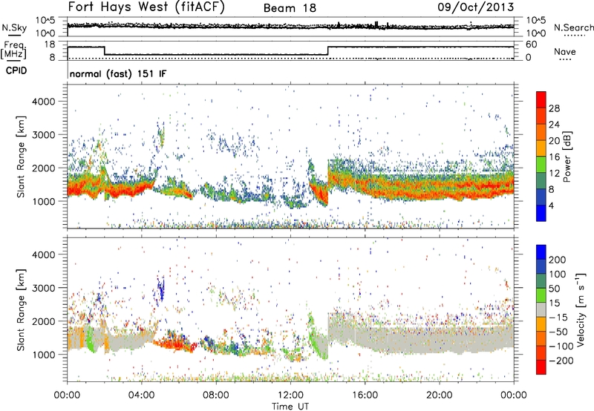Click the 'Power [dB]' colorbar label
Viewport: 594px width, 411px height.
pos(567,157)
